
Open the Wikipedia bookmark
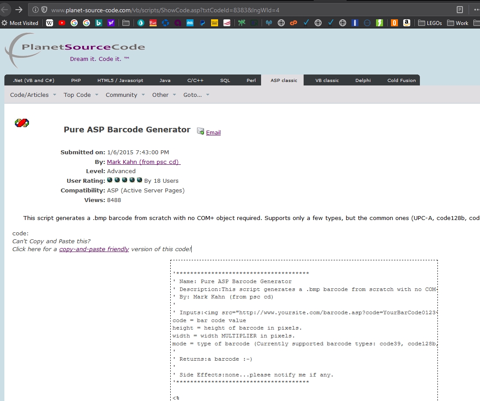click(x=50, y=23)
